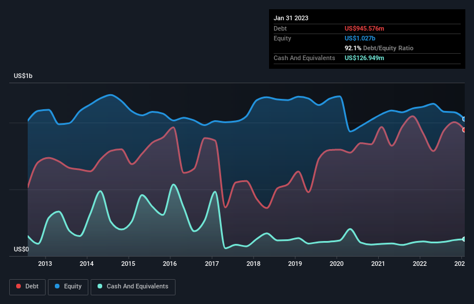Viewport: 474px width, 304px height.
Task: Select the blue Equity endpoint marker on chart
Action: click(x=464, y=119)
